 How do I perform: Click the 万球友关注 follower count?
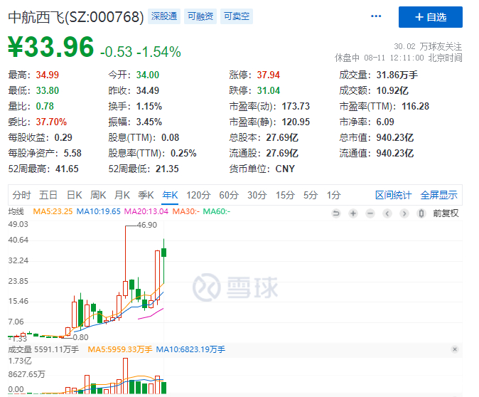click(428, 46)
